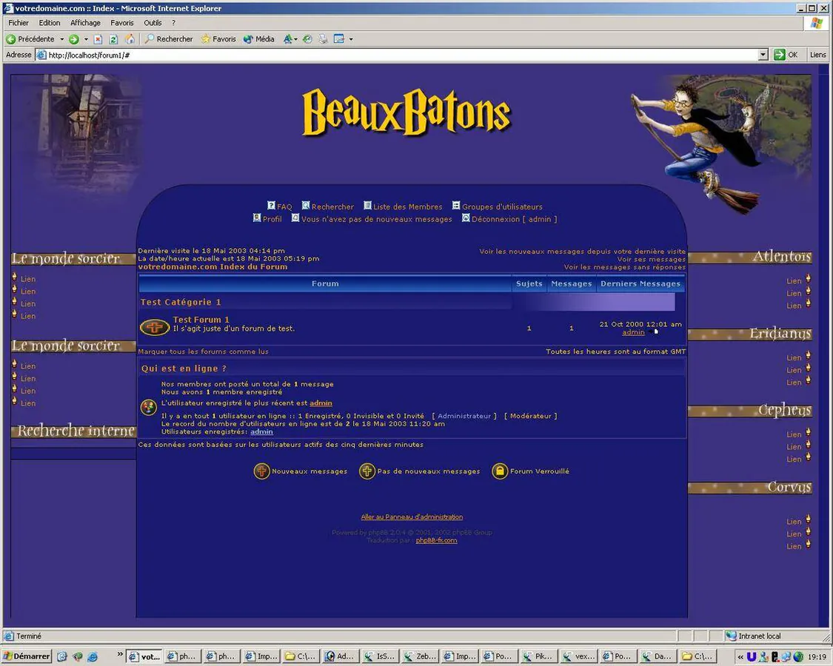Click admin link under last message date
The image size is (833, 666).
[633, 332]
